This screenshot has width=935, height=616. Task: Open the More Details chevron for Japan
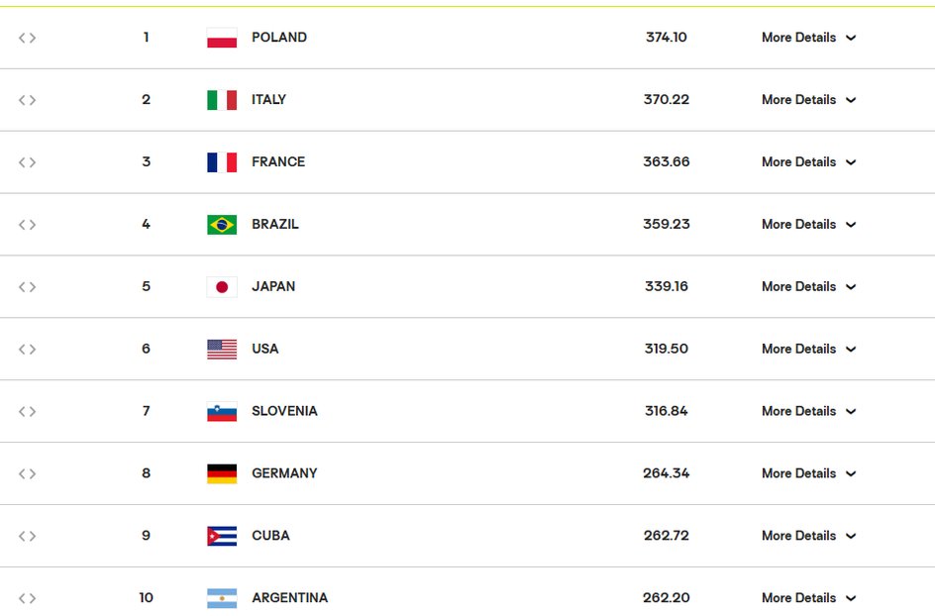851,287
